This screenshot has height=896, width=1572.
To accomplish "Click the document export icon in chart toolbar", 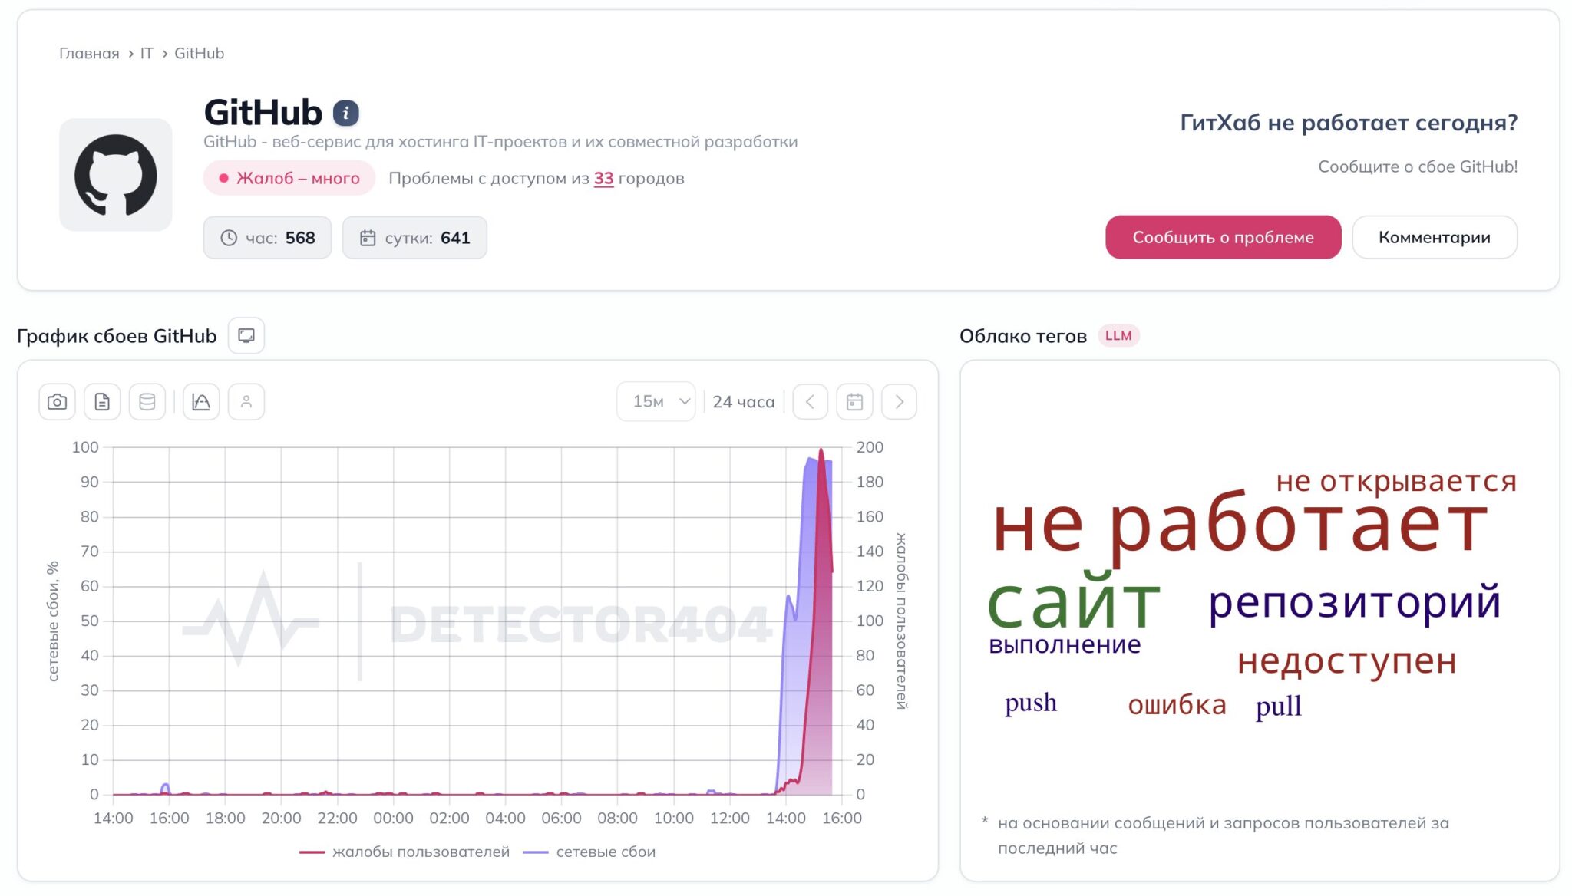I will pyautogui.click(x=102, y=402).
